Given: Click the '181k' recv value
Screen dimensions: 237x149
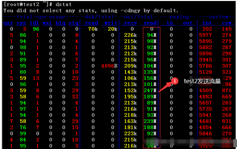Looking at the screenshot, I should pyautogui.click(x=131, y=127).
